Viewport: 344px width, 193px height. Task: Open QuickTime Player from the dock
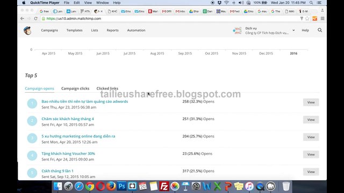point(260,186)
